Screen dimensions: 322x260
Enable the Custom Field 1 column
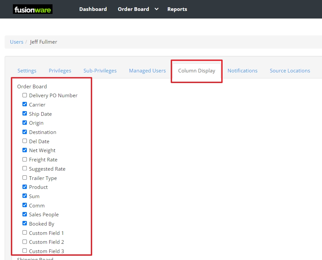coord(24,232)
